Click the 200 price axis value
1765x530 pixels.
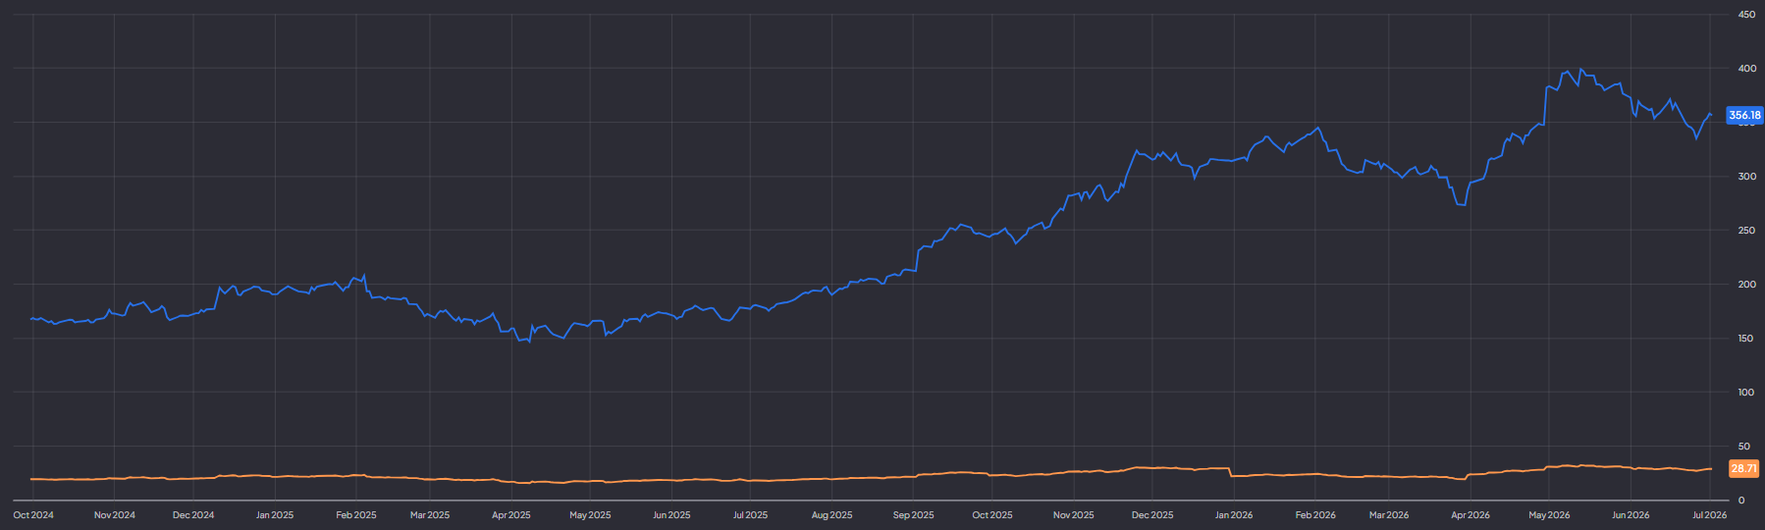(x=1746, y=285)
